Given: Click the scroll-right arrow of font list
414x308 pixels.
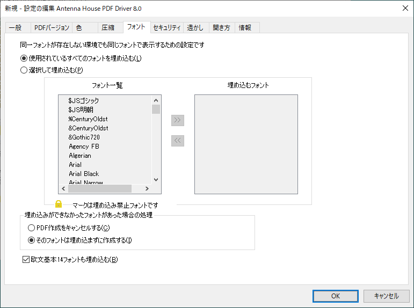Looking at the screenshot, I should [x=147, y=189].
